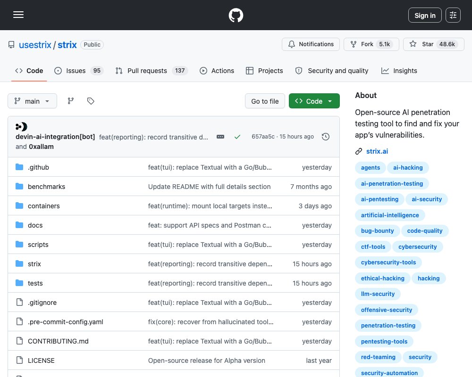Image resolution: width=472 pixels, height=377 pixels.
Task: Open the strix repository name link
Action: tap(67, 45)
